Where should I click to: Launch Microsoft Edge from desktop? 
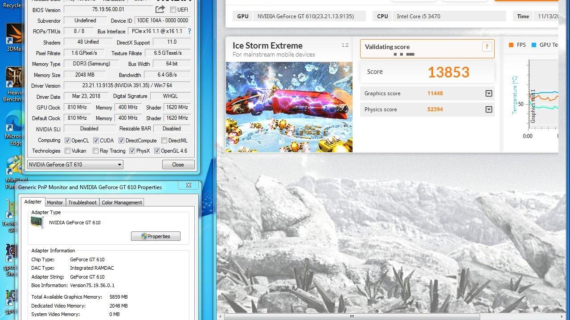coord(13,125)
